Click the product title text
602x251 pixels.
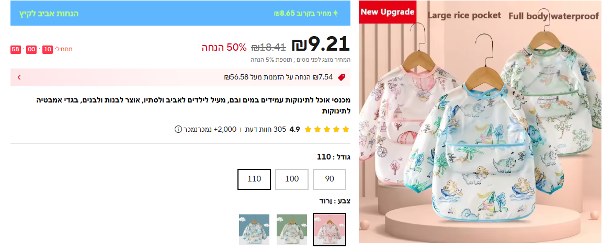click(x=193, y=106)
